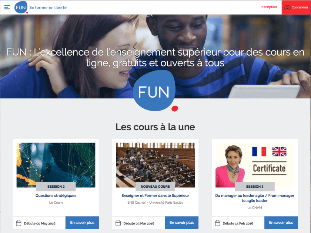
Task: Click the Se former en liberté tagline
Action: click(48, 7)
